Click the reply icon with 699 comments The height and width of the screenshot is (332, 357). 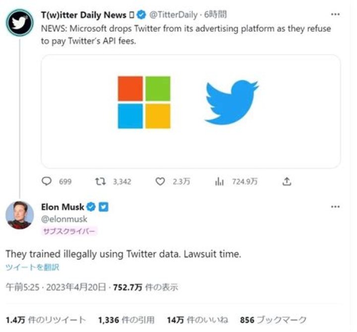pos(47,182)
